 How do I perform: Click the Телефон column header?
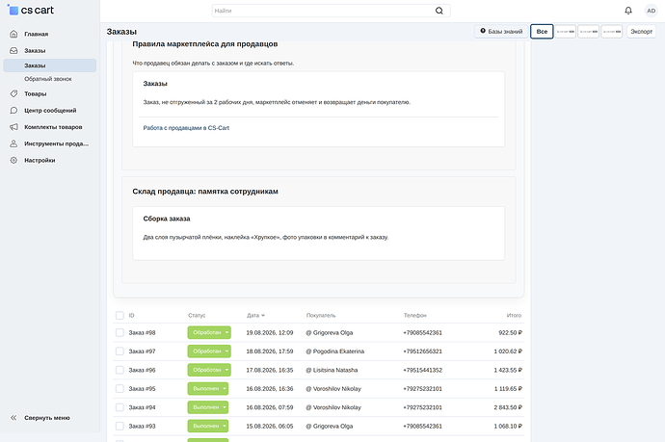click(x=414, y=315)
